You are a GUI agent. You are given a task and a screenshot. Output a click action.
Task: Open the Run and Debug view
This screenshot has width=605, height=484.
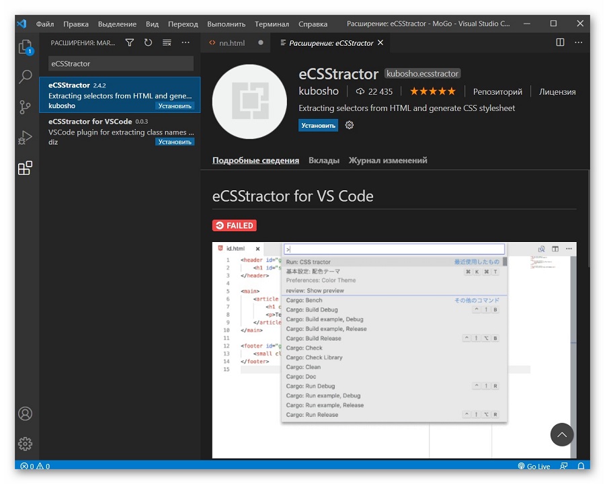tap(25, 138)
